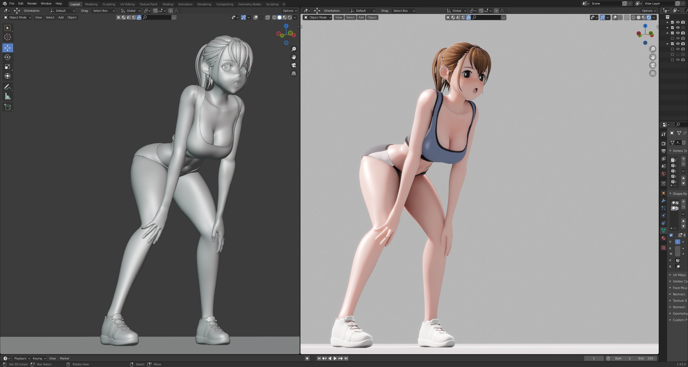The width and height of the screenshot is (688, 367).
Task: Open Output properties tab with printer icon
Action: click(664, 151)
